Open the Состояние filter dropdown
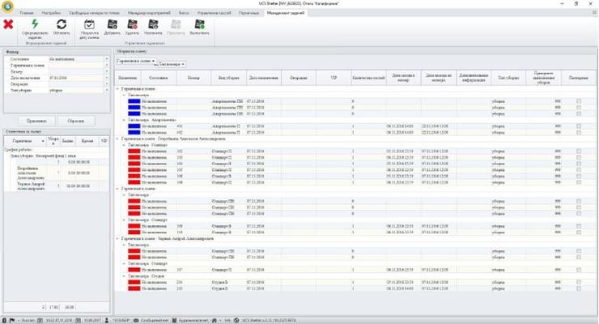599x324 pixels. click(x=105, y=59)
